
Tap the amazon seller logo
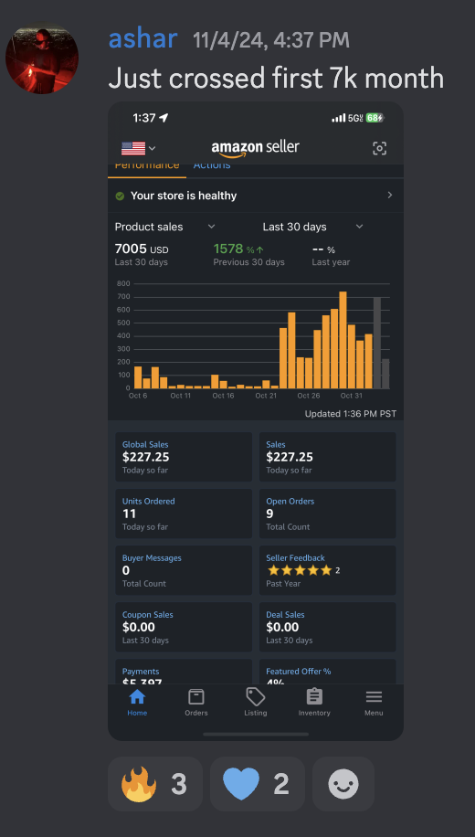tap(255, 148)
